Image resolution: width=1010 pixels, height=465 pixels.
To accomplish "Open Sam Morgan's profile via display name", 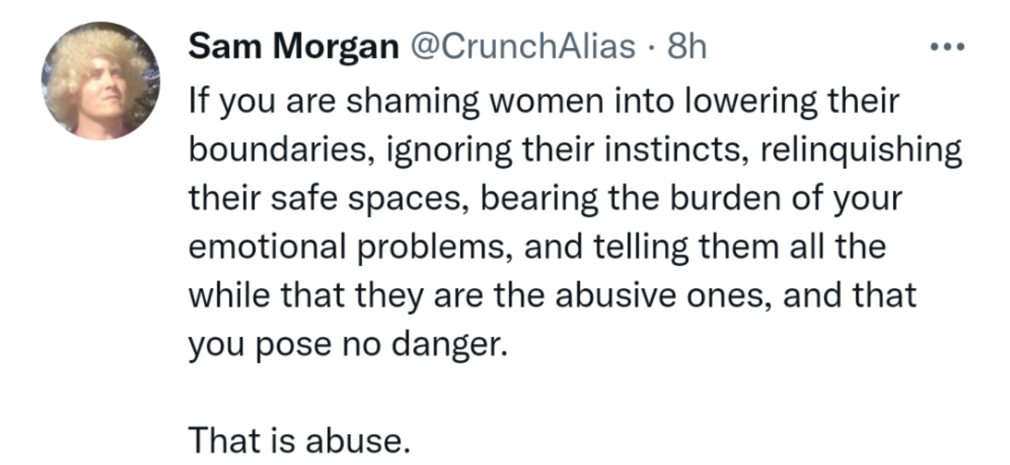I will click(x=293, y=47).
